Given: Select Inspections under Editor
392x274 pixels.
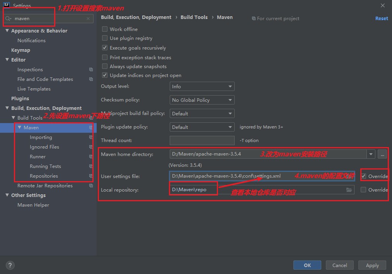Looking at the screenshot, I should coord(30,70).
